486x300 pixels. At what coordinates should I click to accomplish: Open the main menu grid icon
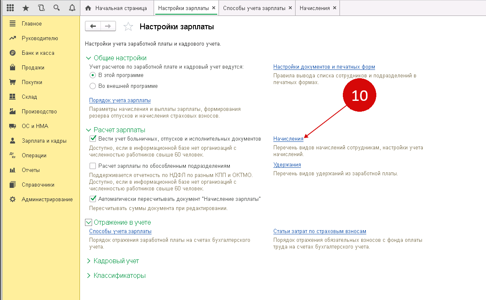(10, 8)
